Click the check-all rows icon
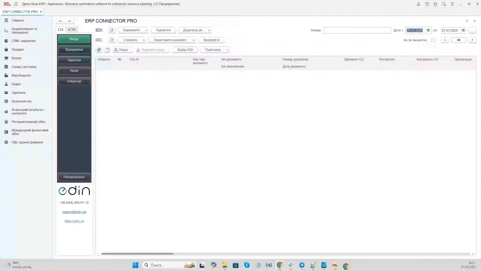This screenshot has height=271, width=481. tap(99, 50)
